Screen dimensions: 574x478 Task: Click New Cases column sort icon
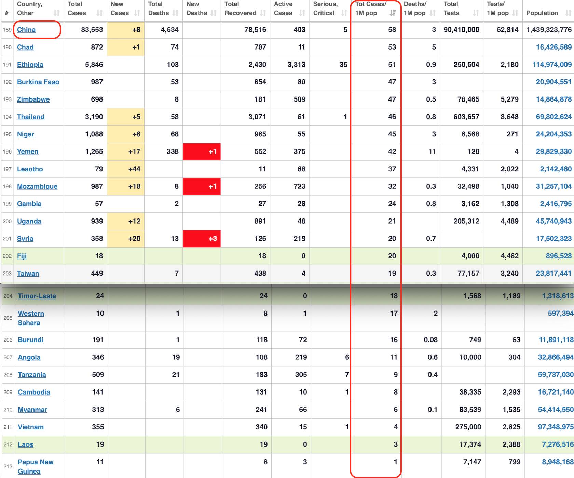[x=137, y=13]
